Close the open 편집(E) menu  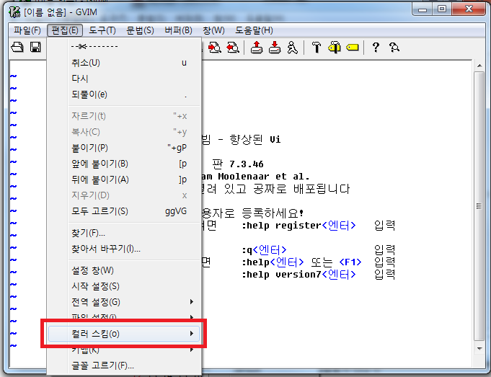point(65,30)
